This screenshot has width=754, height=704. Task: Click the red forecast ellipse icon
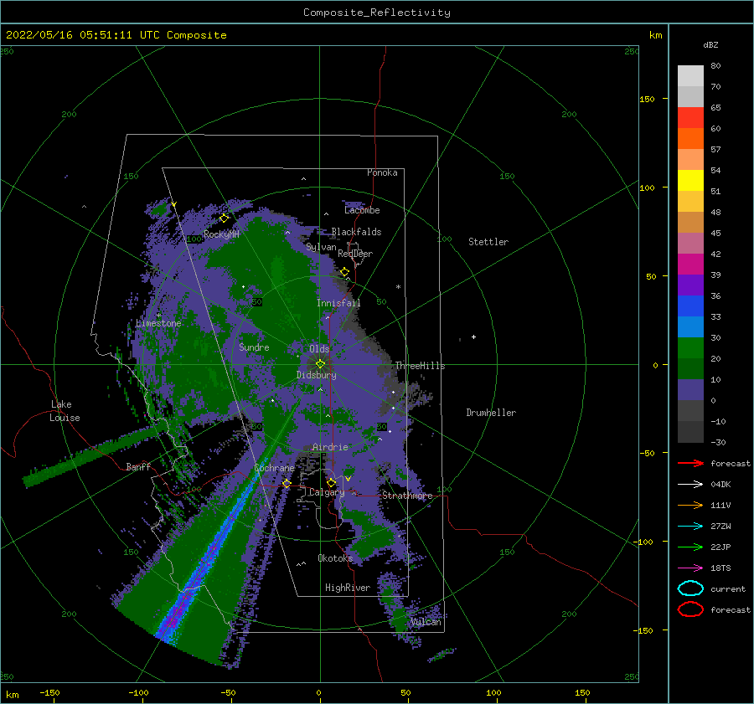click(690, 609)
